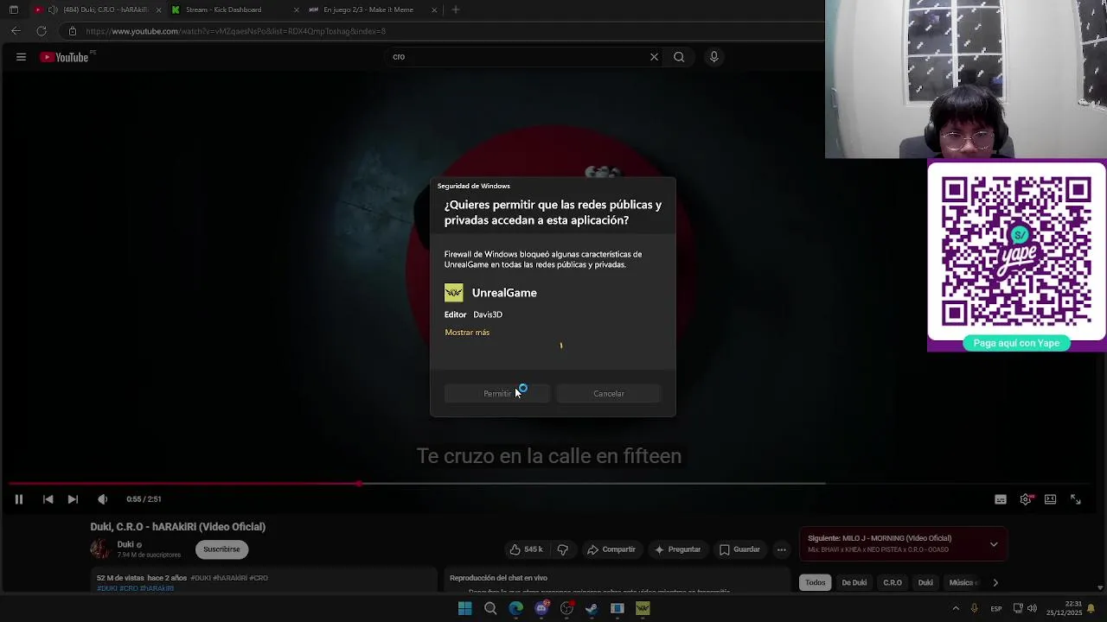The image size is (1107, 622).
Task: Skip to next video in player
Action: (73, 499)
